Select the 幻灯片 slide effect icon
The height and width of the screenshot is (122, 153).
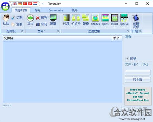click(76, 18)
